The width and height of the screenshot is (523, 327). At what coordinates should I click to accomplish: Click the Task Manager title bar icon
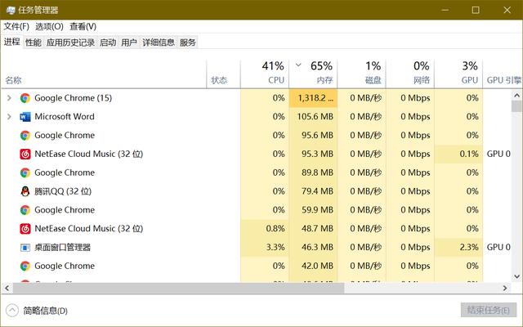point(9,10)
